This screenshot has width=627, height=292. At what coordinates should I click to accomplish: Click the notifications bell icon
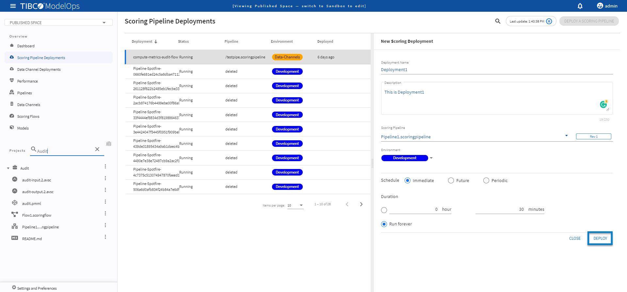[x=580, y=6]
